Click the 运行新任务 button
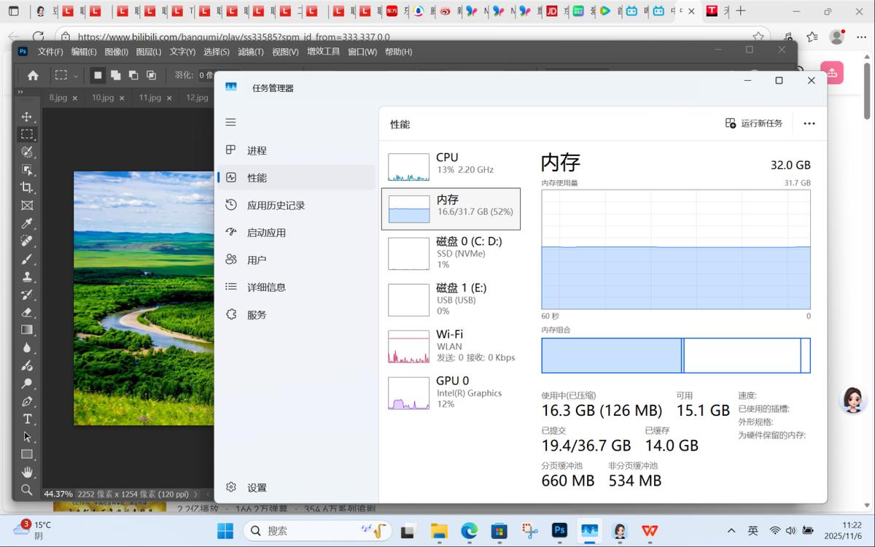 (x=755, y=123)
